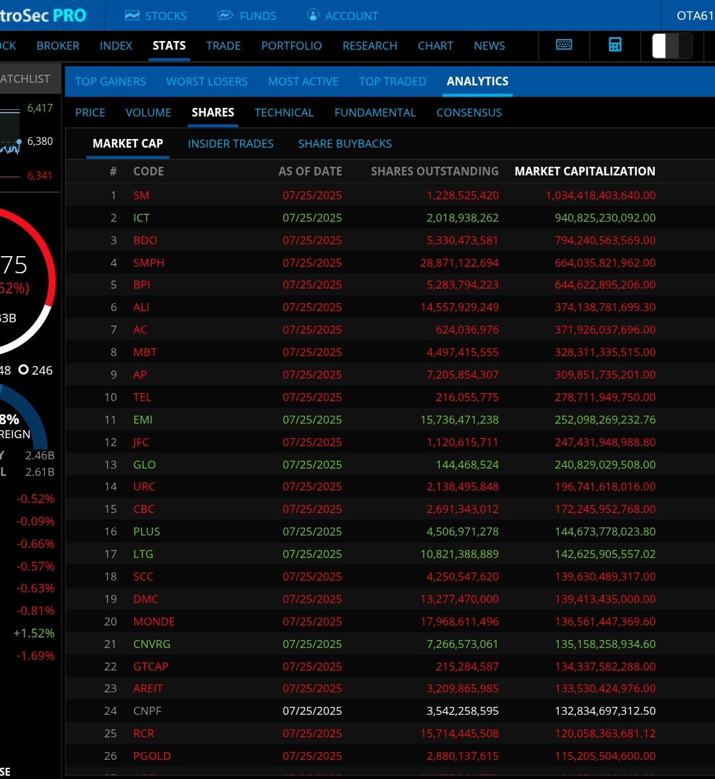This screenshot has width=715, height=779.
Task: Click stock code BDO
Action: (145, 240)
